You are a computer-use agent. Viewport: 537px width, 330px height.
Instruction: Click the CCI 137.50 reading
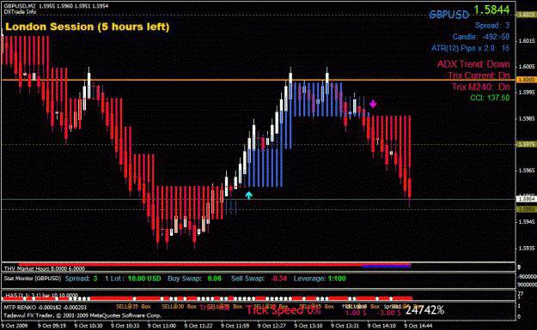[490, 98]
